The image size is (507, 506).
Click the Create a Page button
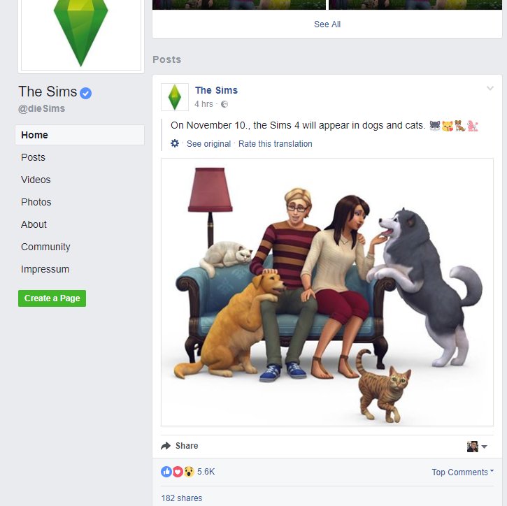[52, 298]
